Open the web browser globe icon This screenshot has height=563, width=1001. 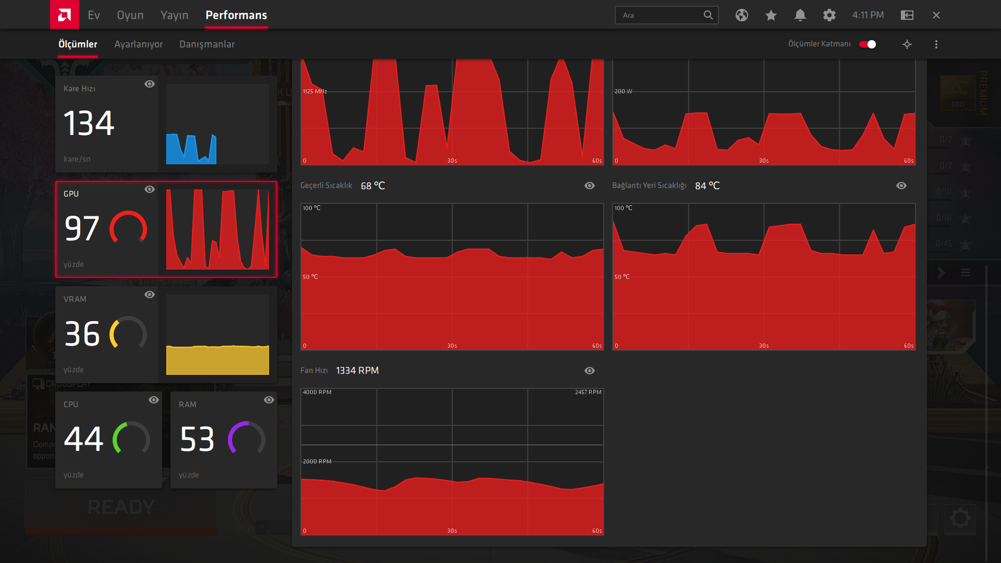click(742, 15)
